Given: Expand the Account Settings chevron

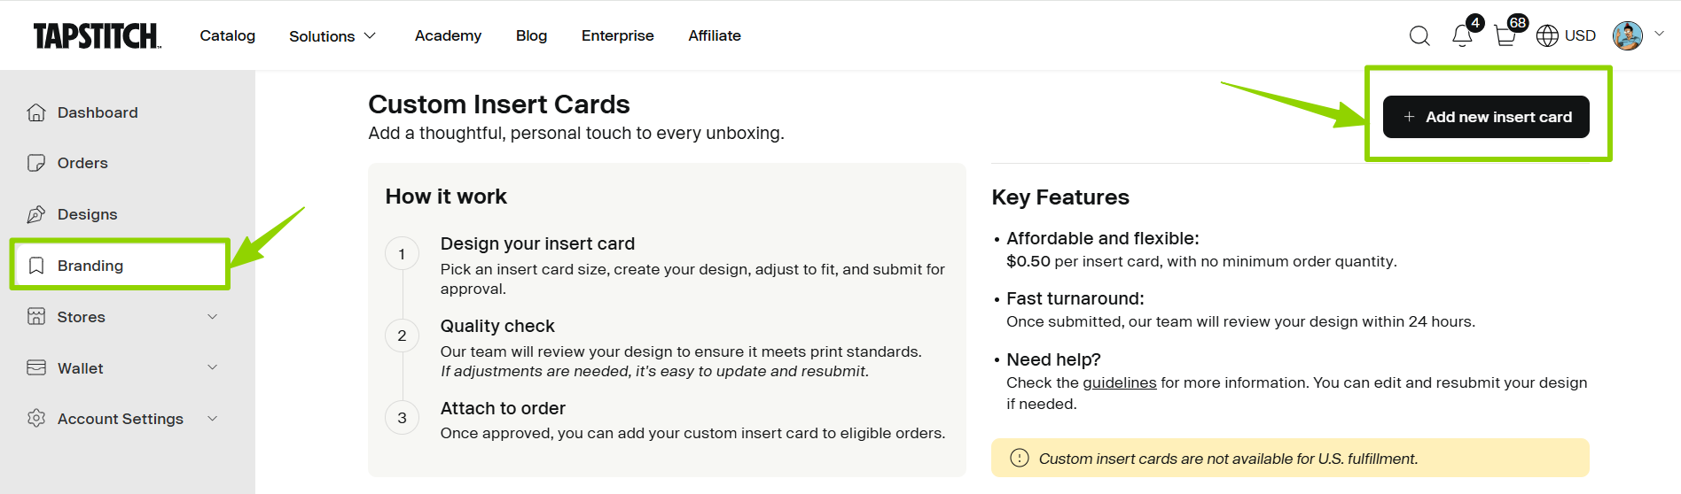Looking at the screenshot, I should pos(212,418).
